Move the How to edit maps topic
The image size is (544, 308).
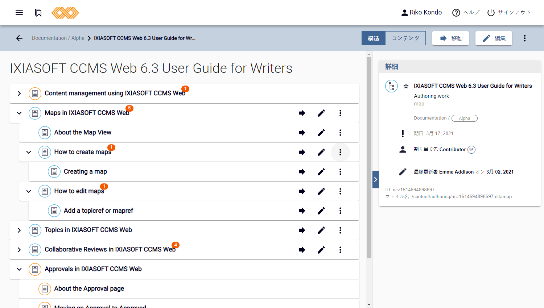tap(302, 191)
